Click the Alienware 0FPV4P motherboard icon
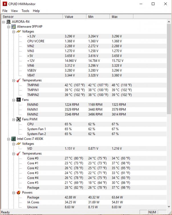The width and height of the screenshot is (172, 215). [13, 27]
